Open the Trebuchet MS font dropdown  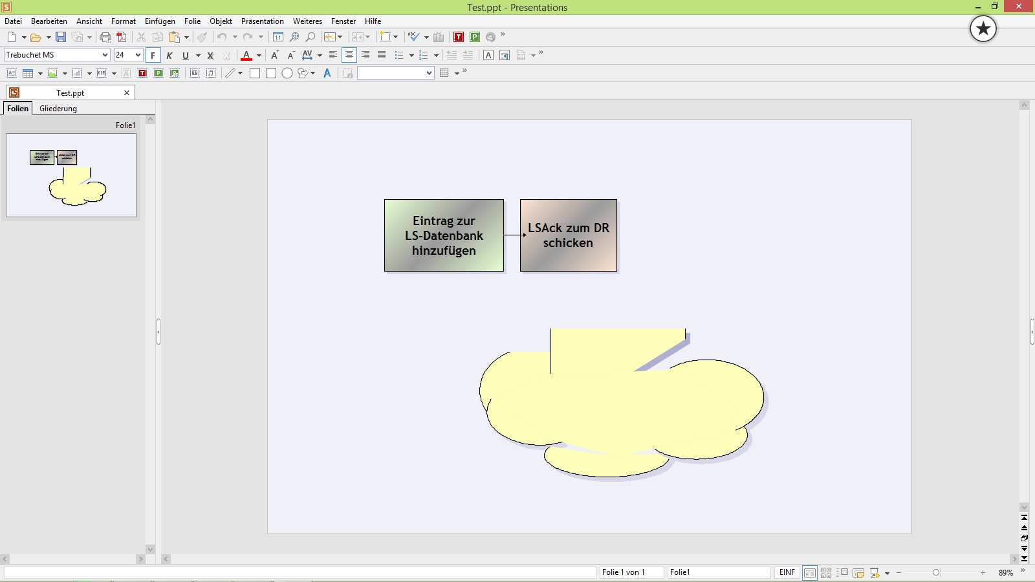(x=105, y=55)
